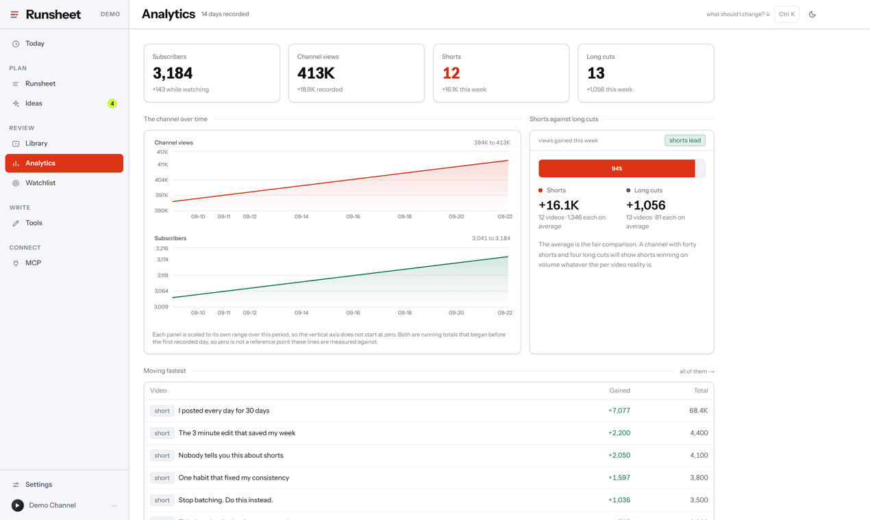Open 'I posted every day for 30 days'
Image resolution: width=870 pixels, height=520 pixels.
click(224, 411)
